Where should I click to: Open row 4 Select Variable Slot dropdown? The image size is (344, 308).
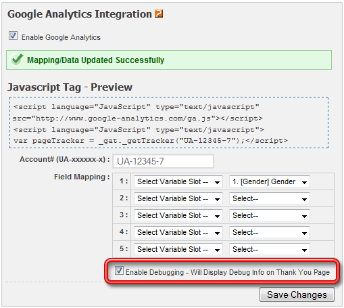coord(178,232)
